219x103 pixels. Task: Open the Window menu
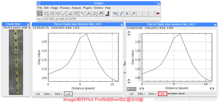coord(98,8)
